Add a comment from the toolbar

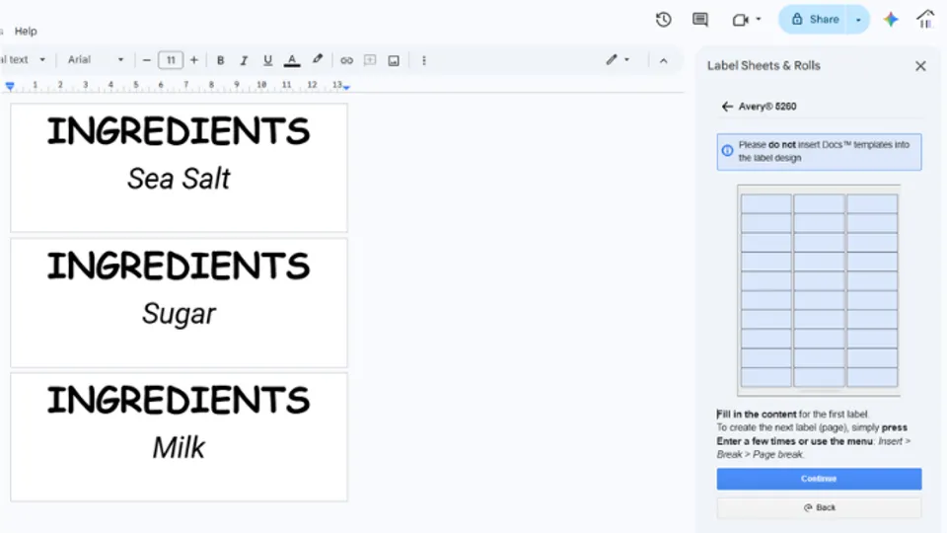[370, 60]
